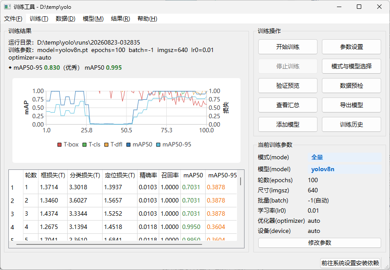Screen dimensions: 390x270
Task: Click the results table vertical scrollbar
Action: [241, 181]
